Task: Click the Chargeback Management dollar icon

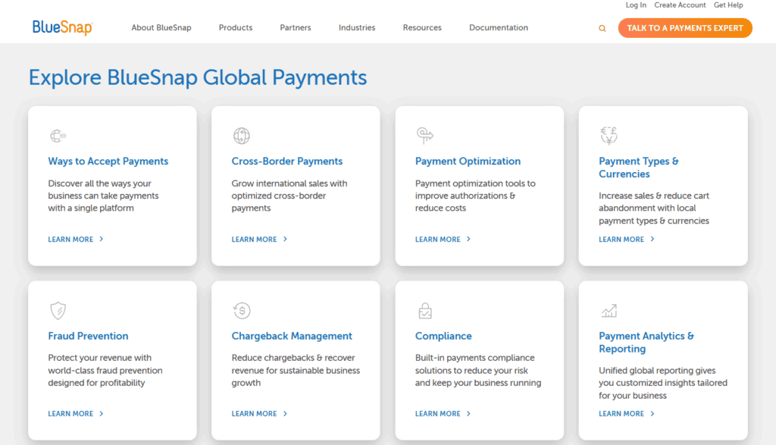Action: (242, 310)
